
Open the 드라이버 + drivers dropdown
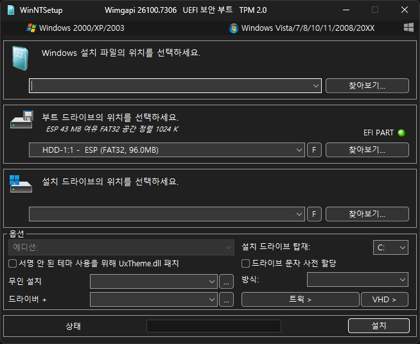click(x=153, y=299)
